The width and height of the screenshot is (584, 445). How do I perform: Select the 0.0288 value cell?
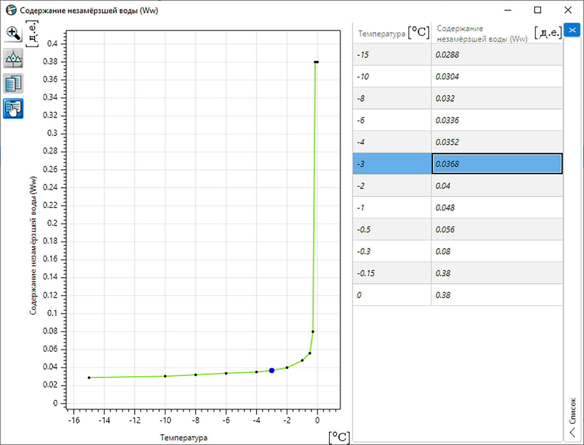(x=497, y=54)
